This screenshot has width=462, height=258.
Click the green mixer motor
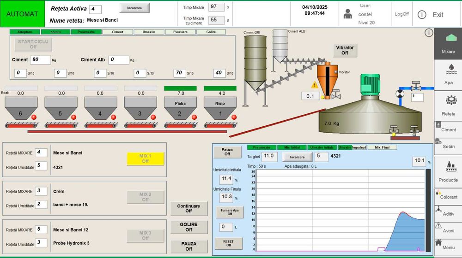[x=370, y=84]
